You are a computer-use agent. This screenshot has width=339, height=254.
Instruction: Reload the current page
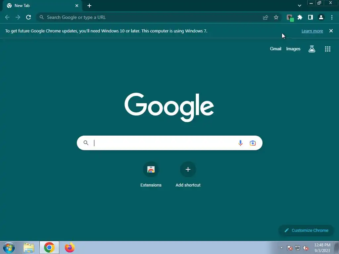pos(28,17)
